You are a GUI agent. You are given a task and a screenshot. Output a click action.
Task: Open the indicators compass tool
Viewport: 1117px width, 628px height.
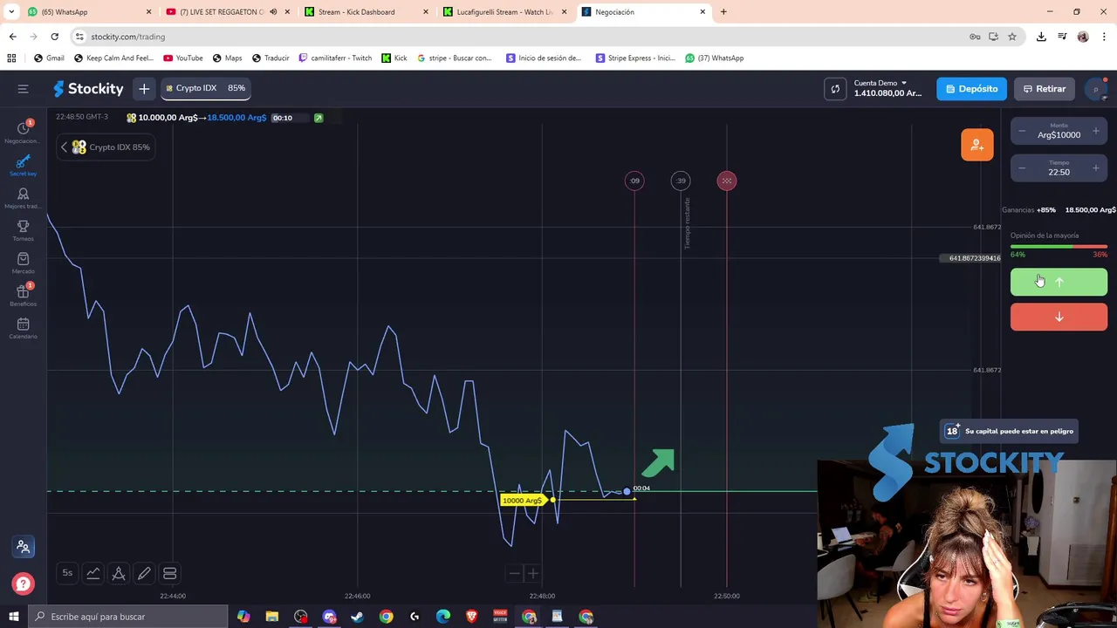coord(119,573)
